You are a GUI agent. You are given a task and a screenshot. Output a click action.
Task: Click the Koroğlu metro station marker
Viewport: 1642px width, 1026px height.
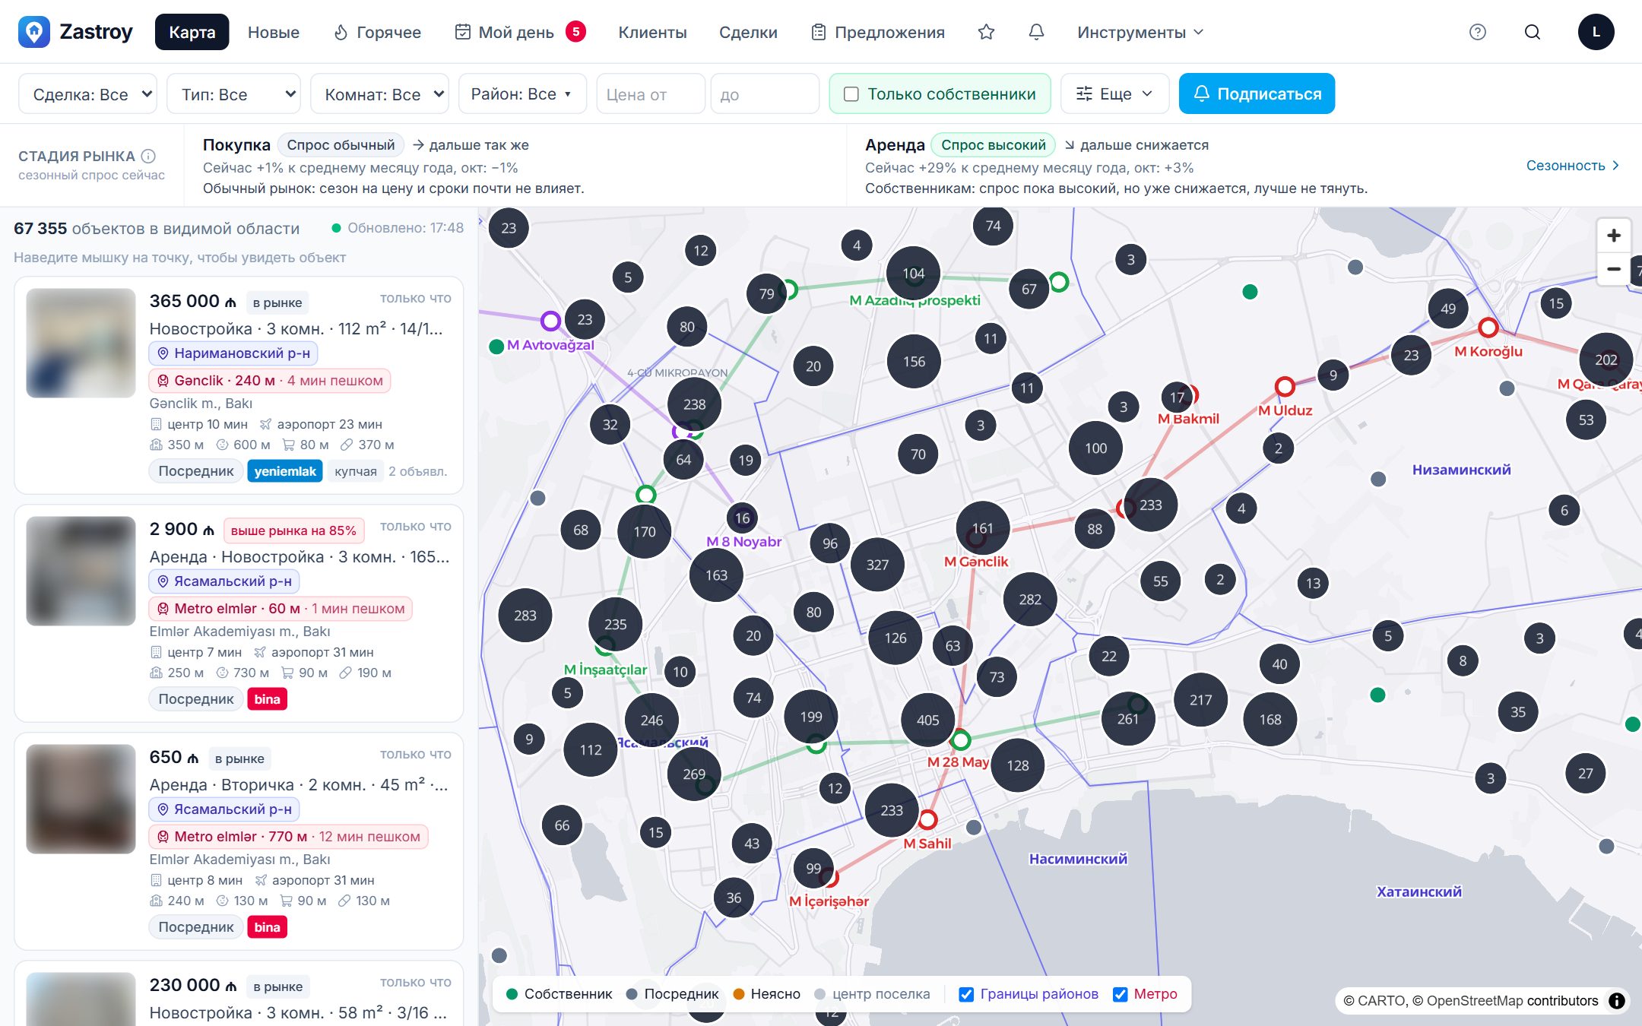1488,328
